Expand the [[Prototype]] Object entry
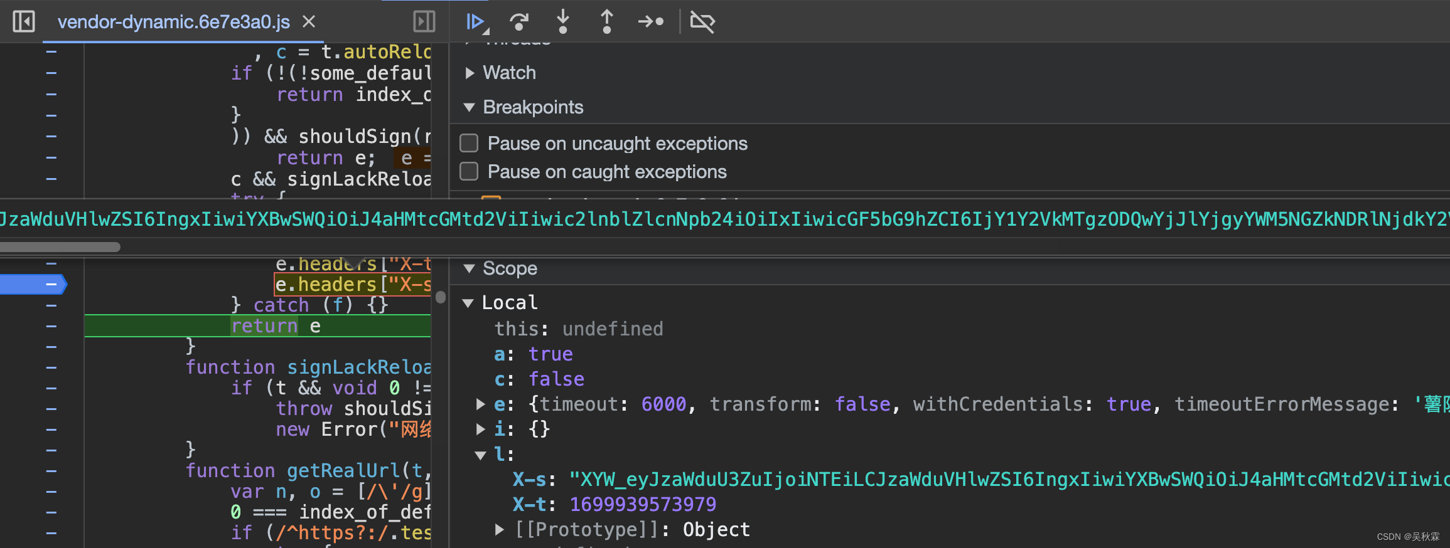Image resolution: width=1450 pixels, height=548 pixels. tap(499, 530)
